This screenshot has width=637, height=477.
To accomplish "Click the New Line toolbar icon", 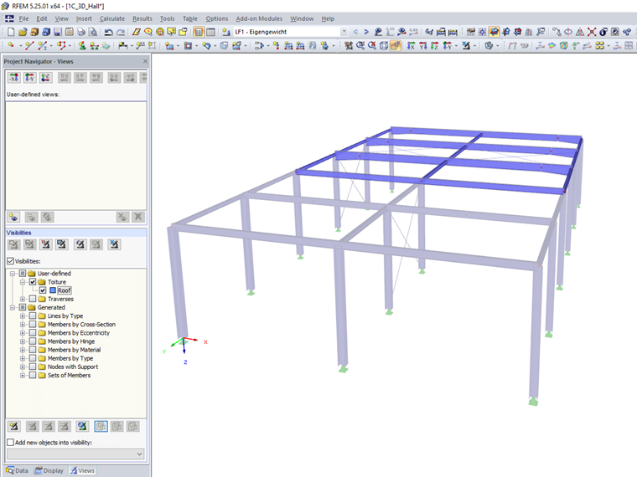I will coord(28,45).
